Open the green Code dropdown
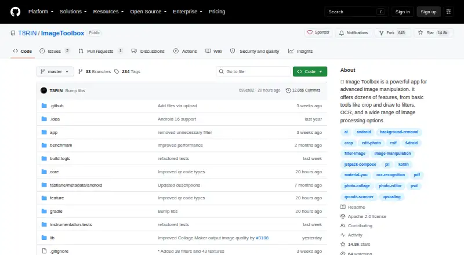The height and width of the screenshot is (255, 464). tap(310, 72)
